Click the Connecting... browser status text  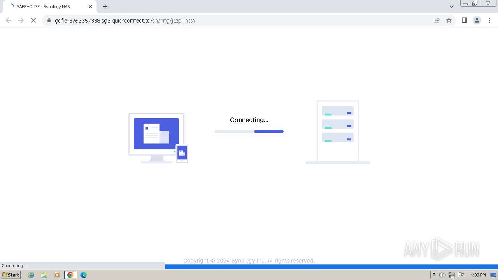tap(14, 266)
